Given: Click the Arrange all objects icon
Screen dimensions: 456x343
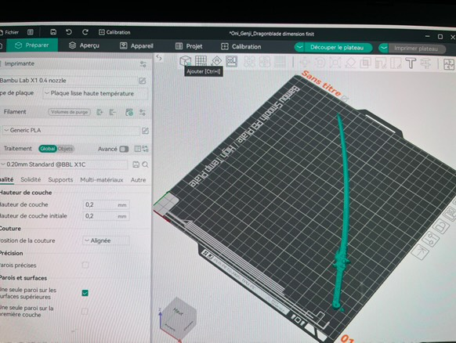Looking at the screenshot, I should 231,61.
